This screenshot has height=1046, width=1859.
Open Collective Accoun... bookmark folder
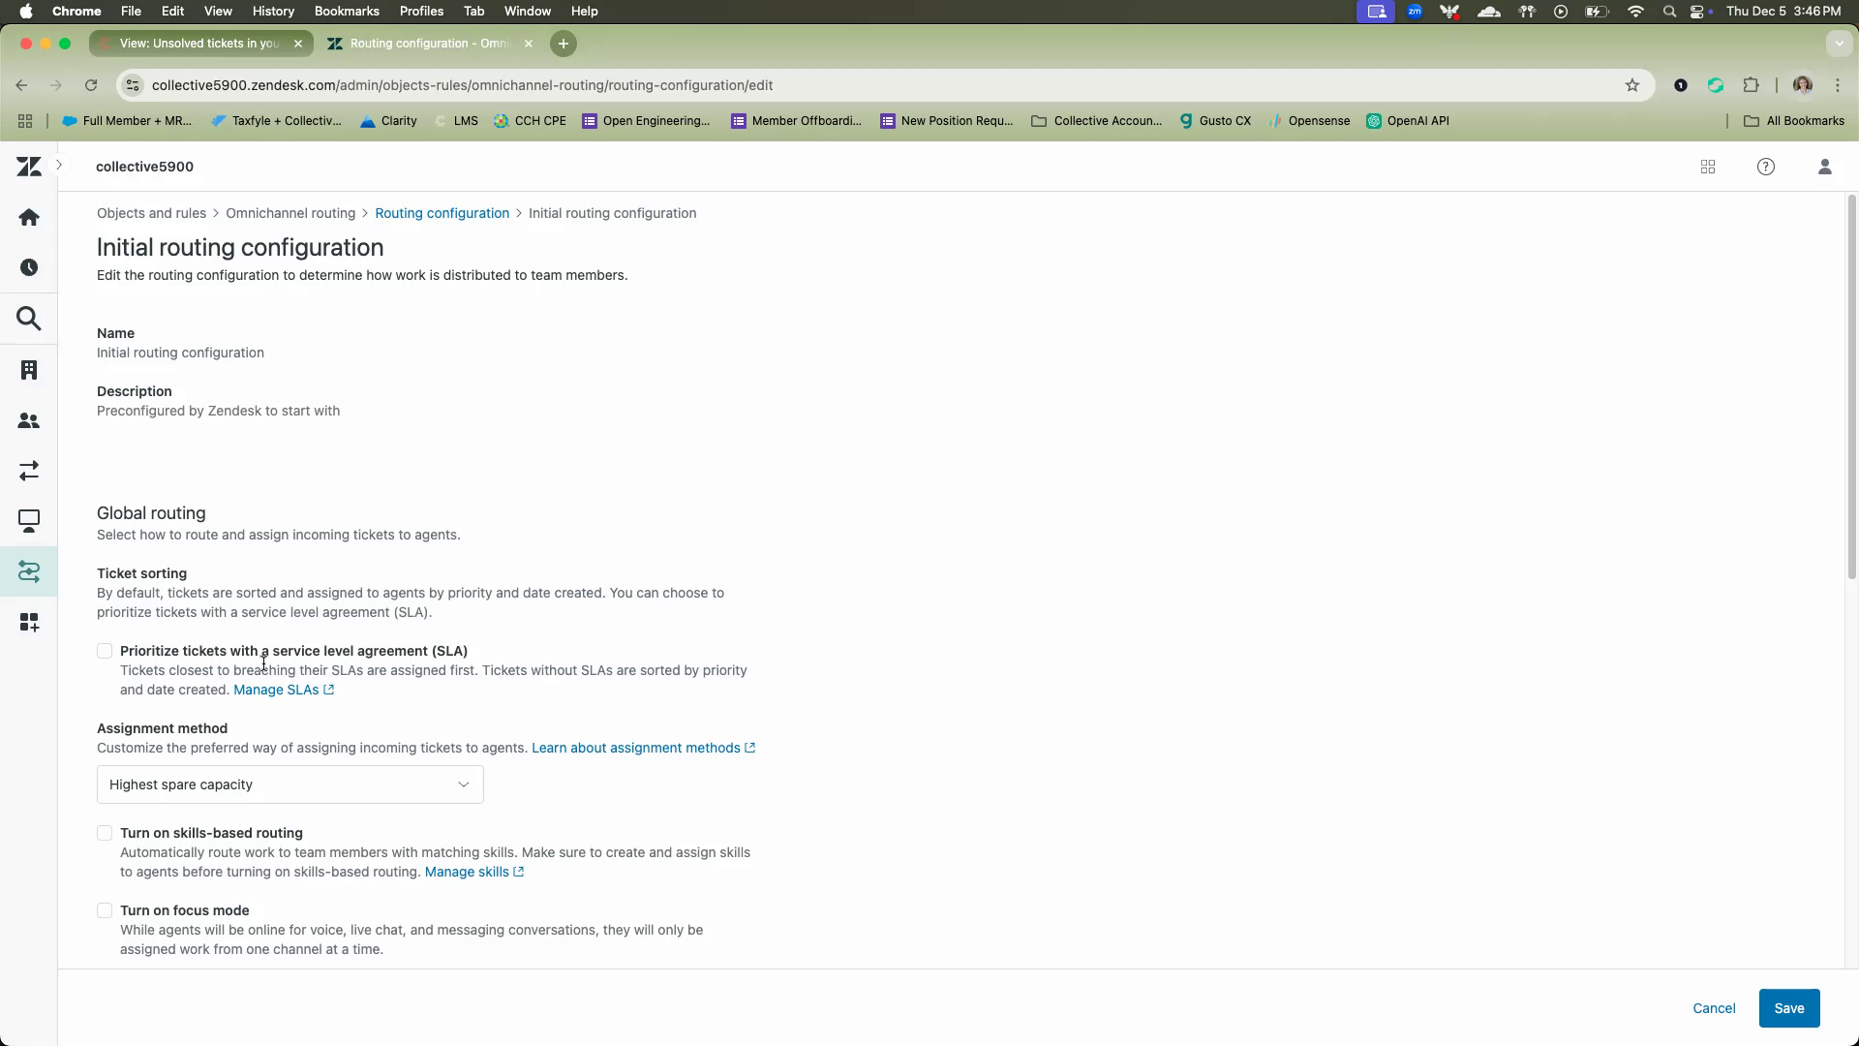point(1097,121)
